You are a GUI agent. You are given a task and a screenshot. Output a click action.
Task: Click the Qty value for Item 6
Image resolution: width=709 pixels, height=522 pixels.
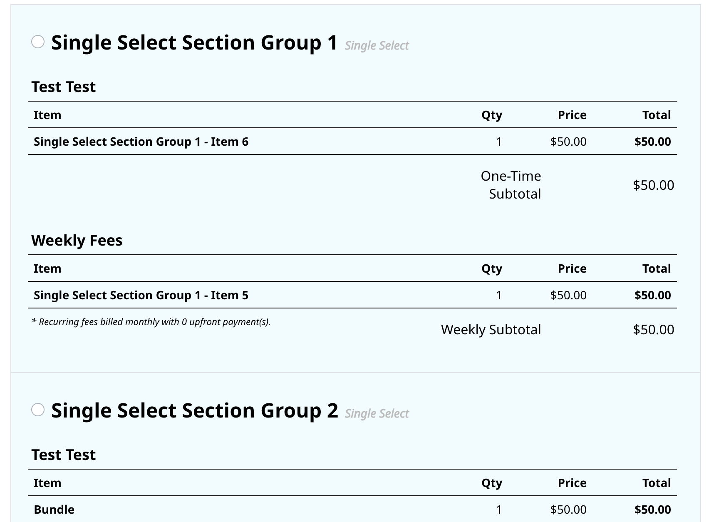point(499,142)
